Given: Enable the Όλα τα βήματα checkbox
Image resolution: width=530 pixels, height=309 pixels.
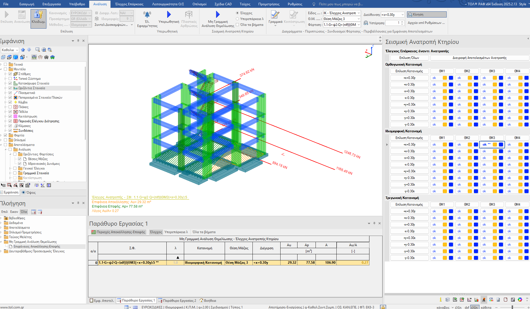Looking at the screenshot, I should 237,25.
